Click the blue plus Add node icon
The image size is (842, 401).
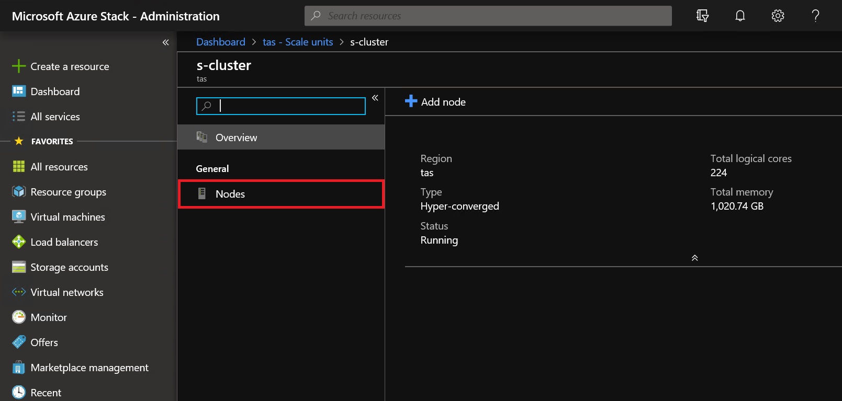tap(411, 101)
